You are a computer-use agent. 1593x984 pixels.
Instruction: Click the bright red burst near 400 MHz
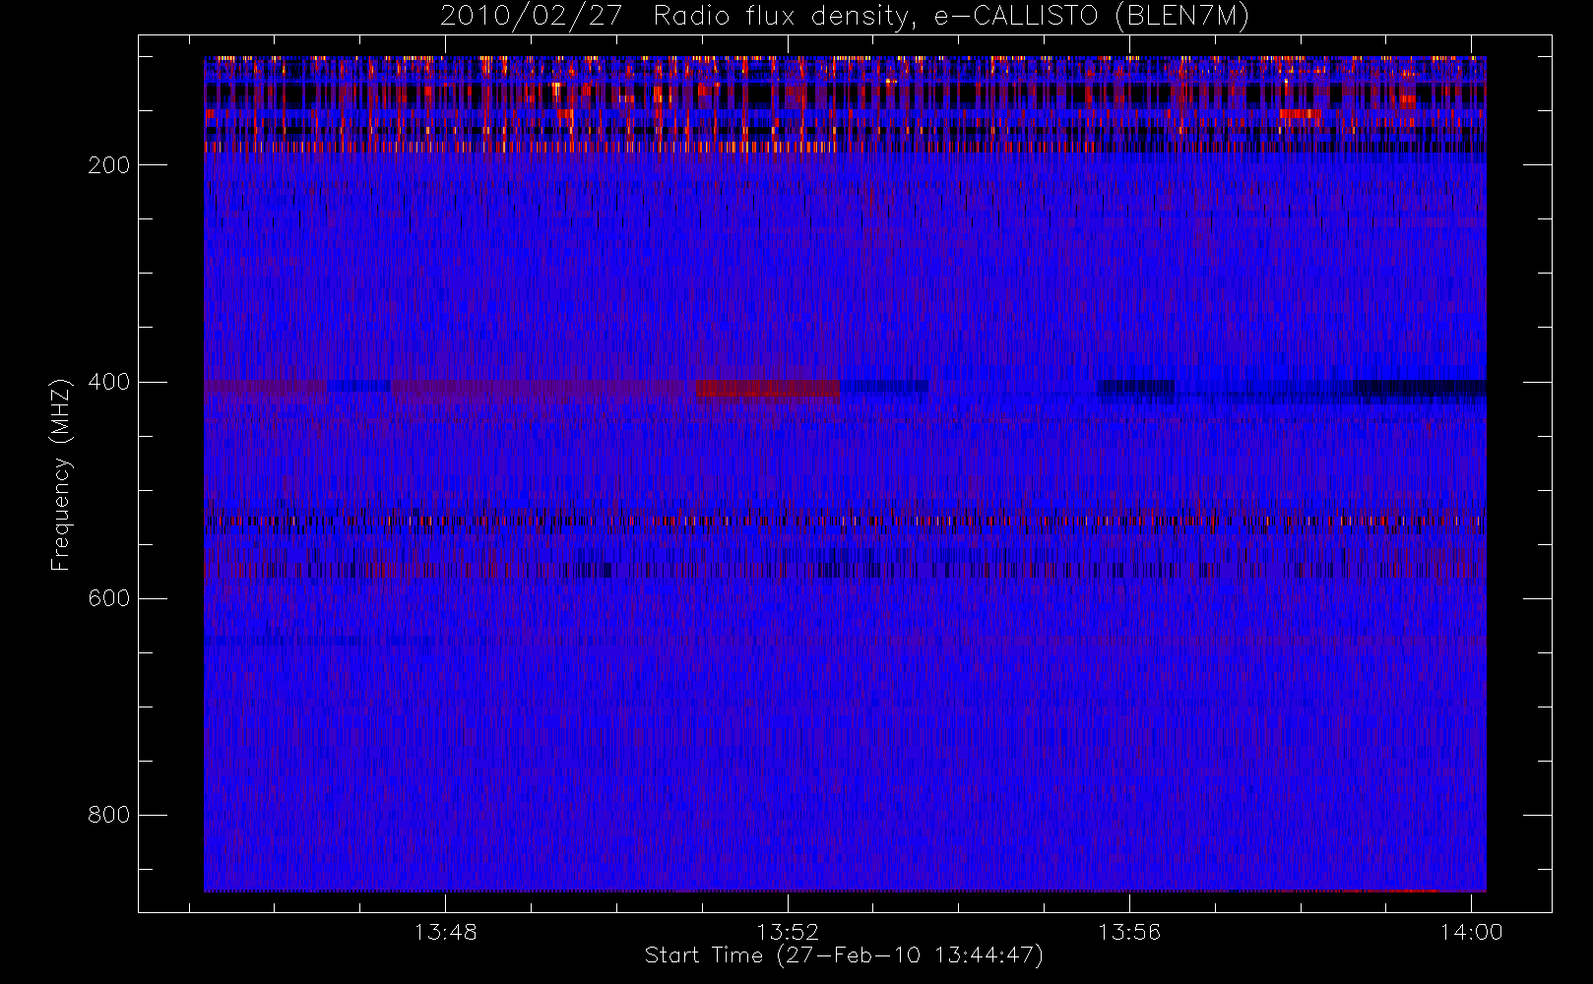click(769, 389)
